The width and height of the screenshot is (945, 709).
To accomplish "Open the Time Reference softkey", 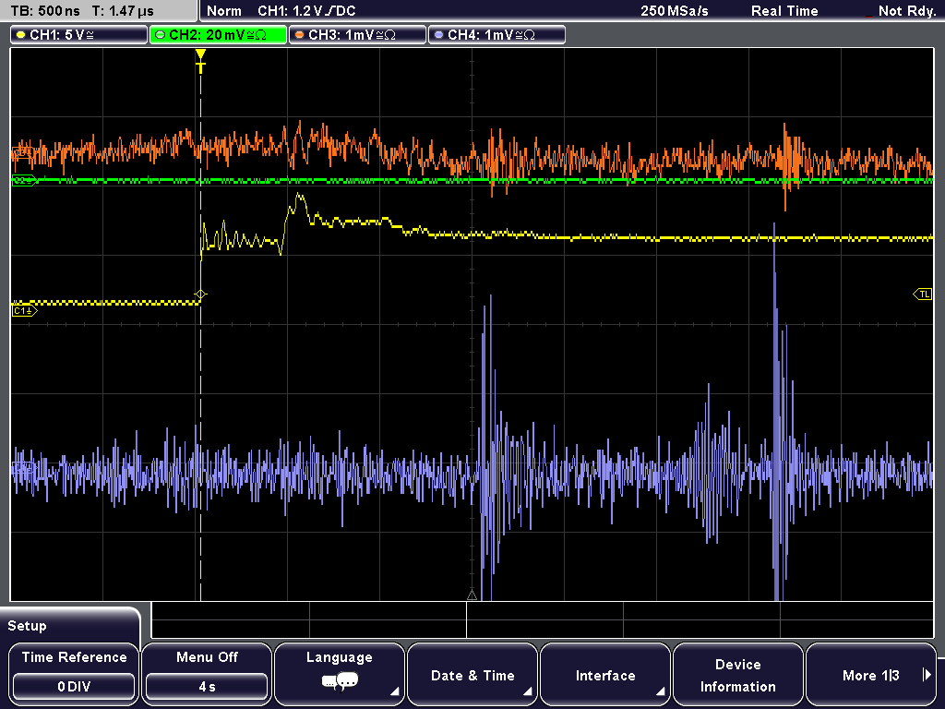I will [74, 674].
